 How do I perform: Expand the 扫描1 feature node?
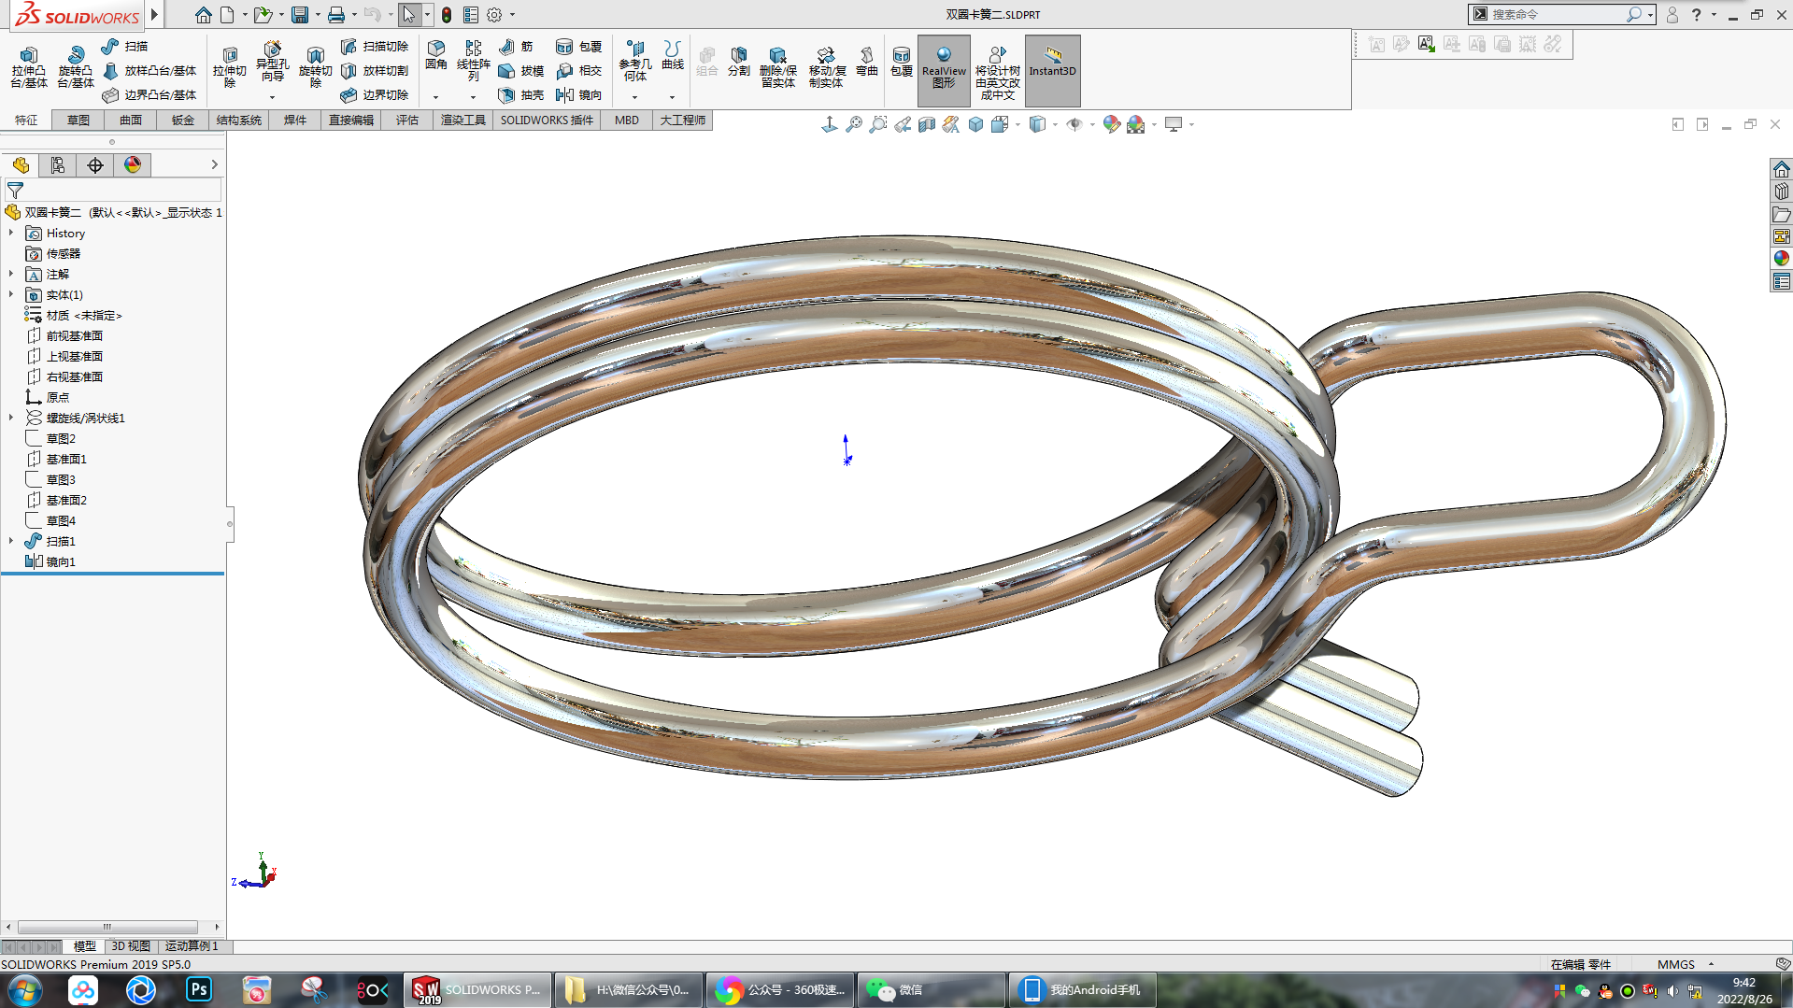tap(11, 542)
